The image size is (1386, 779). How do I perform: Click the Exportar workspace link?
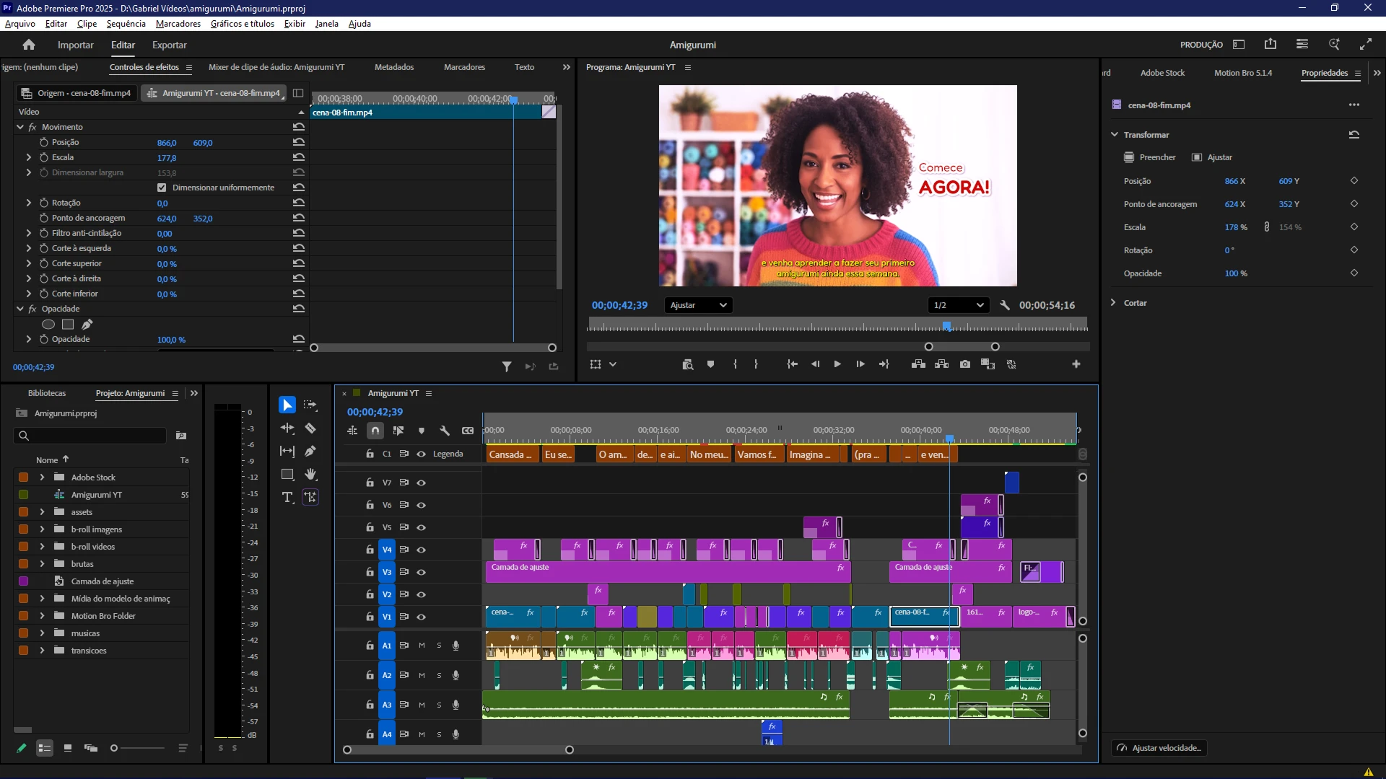pyautogui.click(x=169, y=45)
